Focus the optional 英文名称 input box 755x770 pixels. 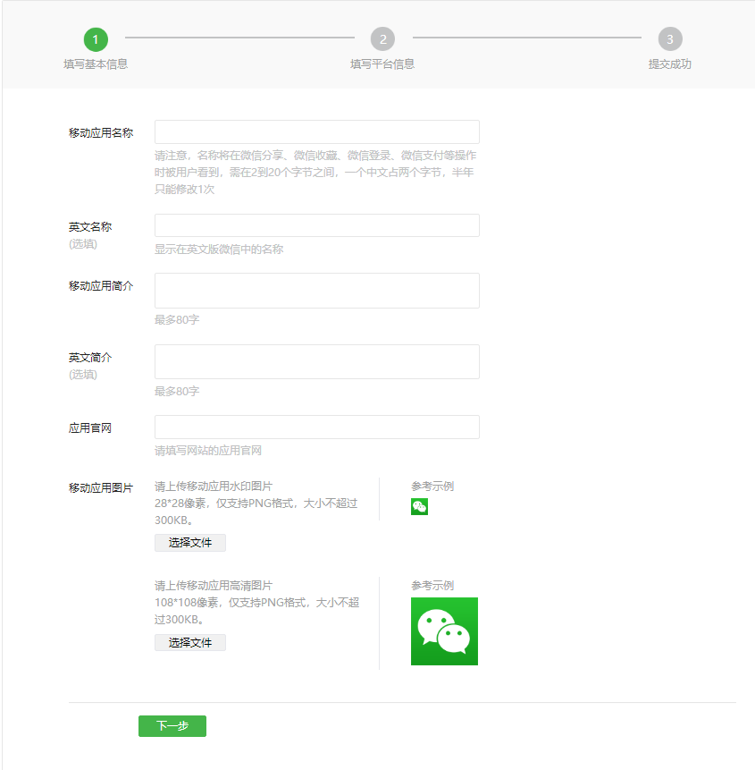coord(317,225)
